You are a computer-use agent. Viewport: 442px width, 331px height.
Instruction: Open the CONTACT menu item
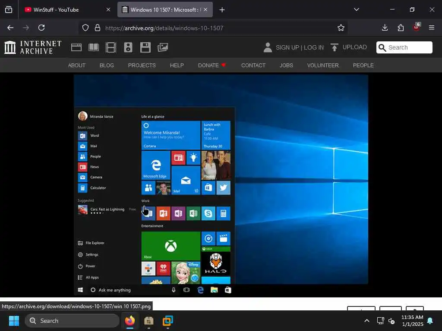point(253,66)
